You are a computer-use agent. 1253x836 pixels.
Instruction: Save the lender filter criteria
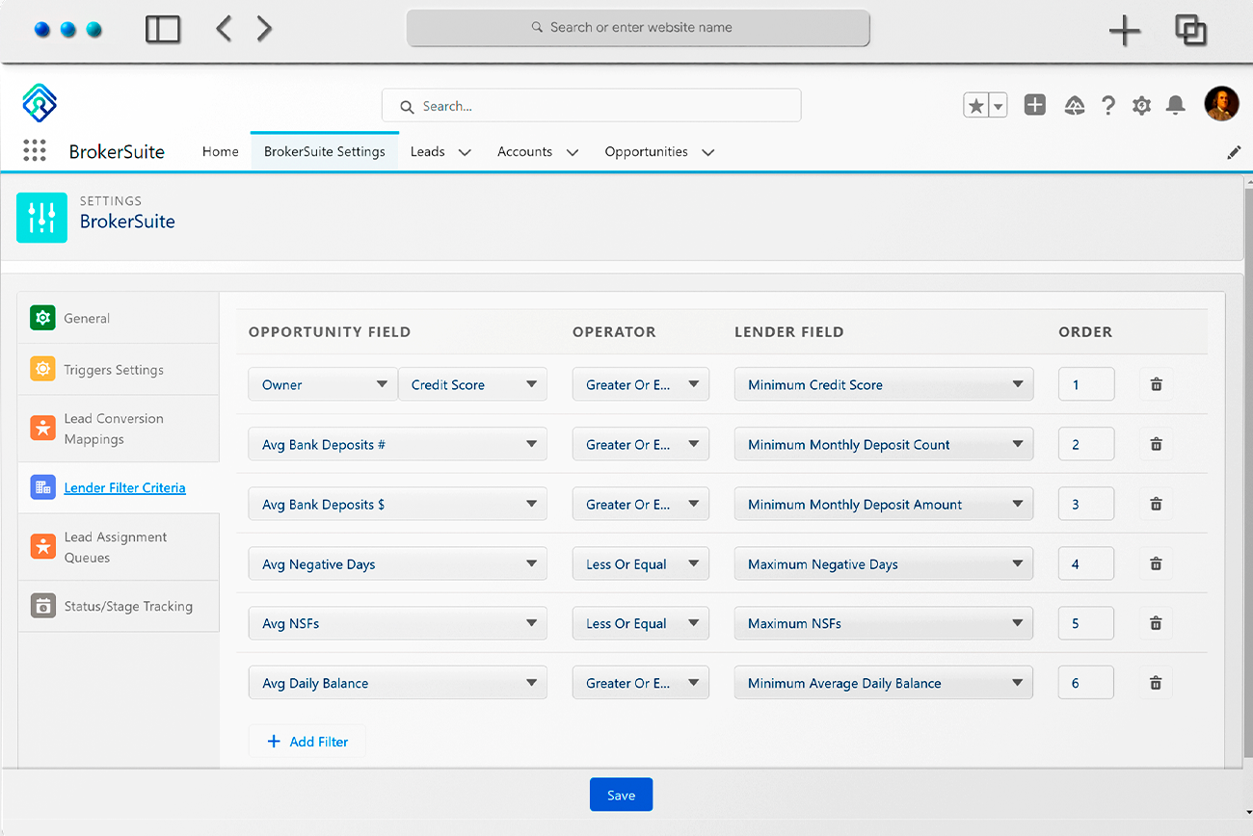pyautogui.click(x=621, y=794)
